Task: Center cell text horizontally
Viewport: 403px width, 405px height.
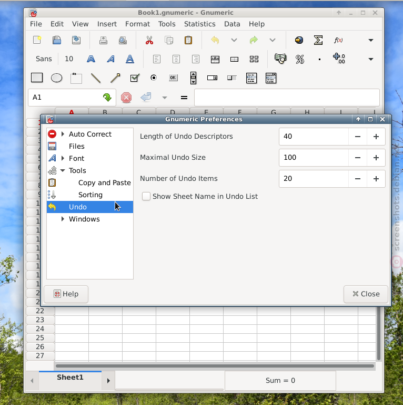Action: [176, 59]
